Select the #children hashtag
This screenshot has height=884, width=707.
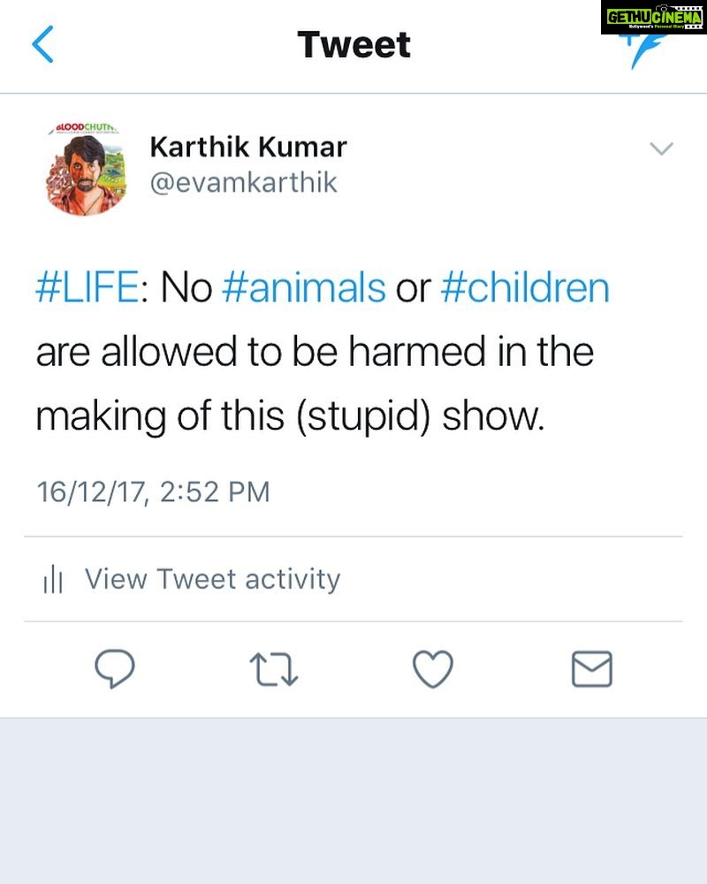[525, 287]
